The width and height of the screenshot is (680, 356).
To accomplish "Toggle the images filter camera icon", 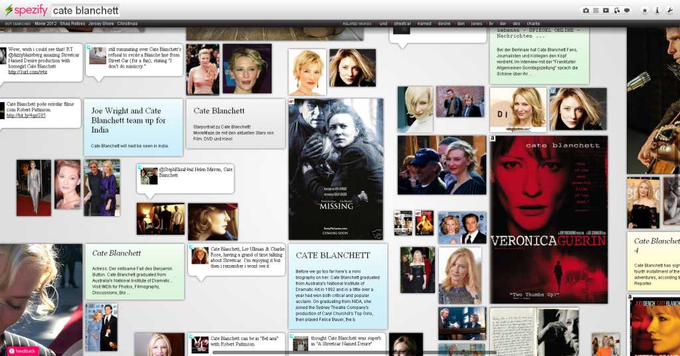I will coord(586,11).
